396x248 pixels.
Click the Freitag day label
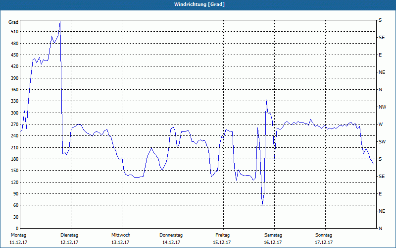point(222,235)
